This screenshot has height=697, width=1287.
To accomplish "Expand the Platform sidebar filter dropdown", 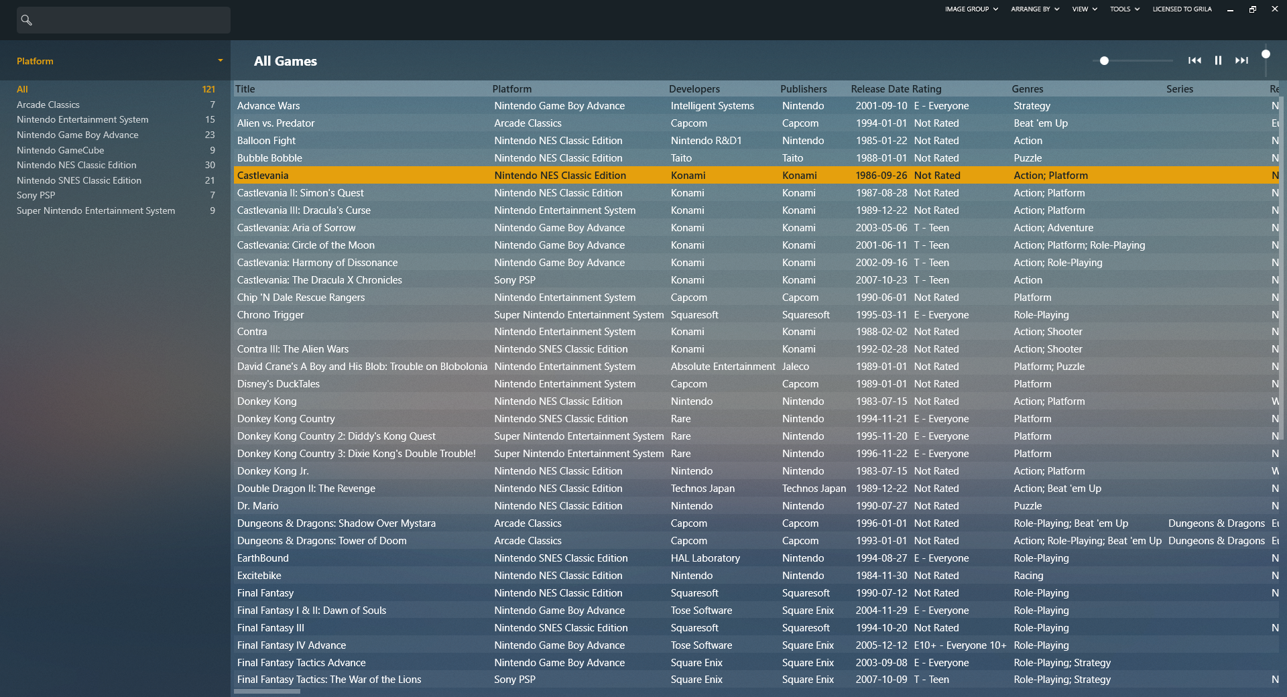I will coord(220,61).
